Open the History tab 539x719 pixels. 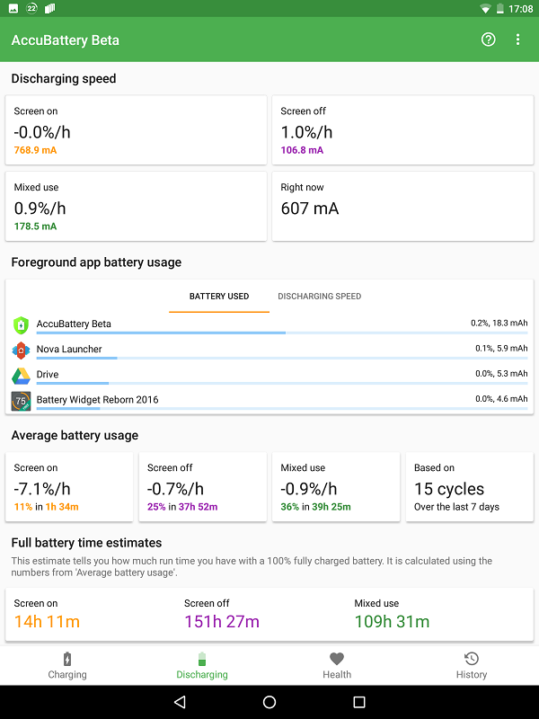point(472,665)
